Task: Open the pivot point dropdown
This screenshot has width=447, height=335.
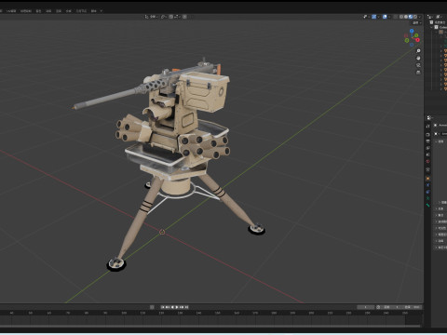Action: tap(164, 17)
